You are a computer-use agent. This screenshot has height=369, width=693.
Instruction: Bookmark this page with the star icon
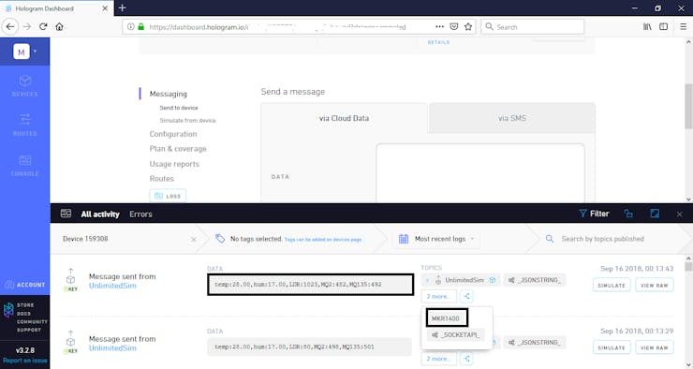[x=468, y=26]
